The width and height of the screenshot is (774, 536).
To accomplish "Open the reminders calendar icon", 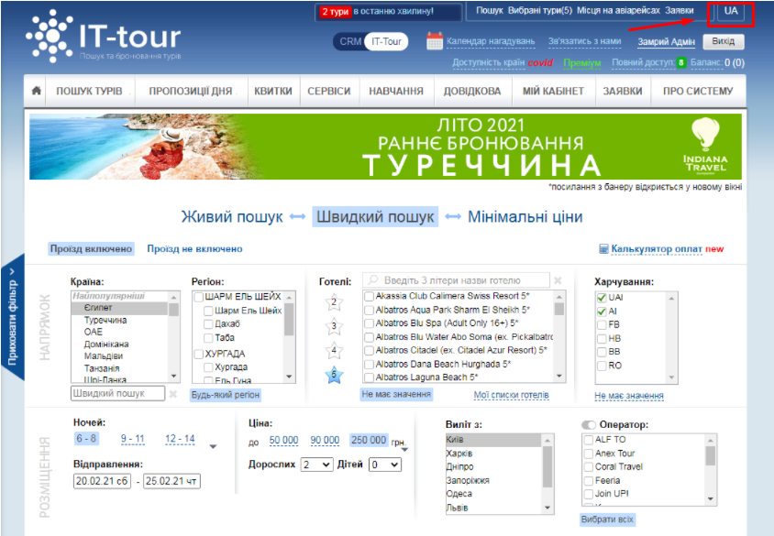I will coord(435,41).
